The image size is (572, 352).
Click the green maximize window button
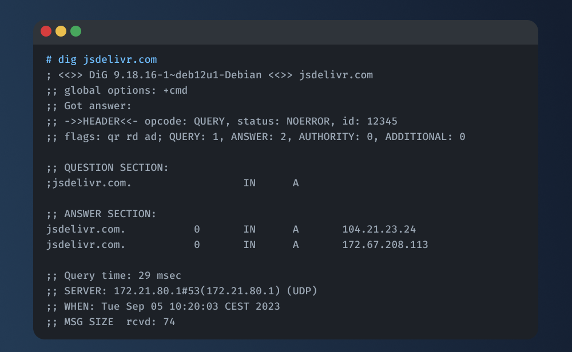tap(76, 31)
